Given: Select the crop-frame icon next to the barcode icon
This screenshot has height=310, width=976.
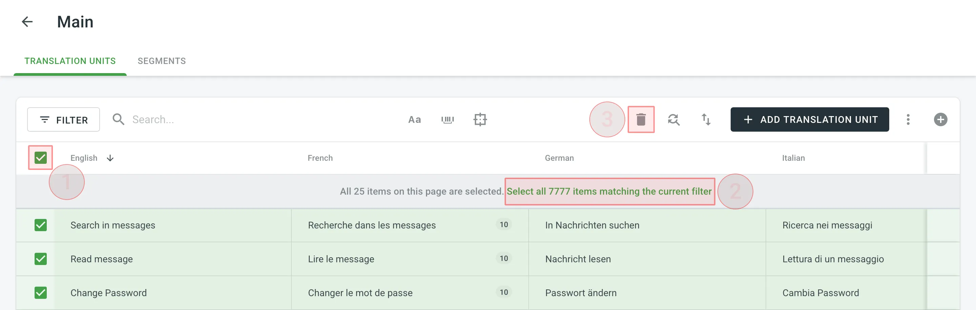Looking at the screenshot, I should pyautogui.click(x=480, y=119).
